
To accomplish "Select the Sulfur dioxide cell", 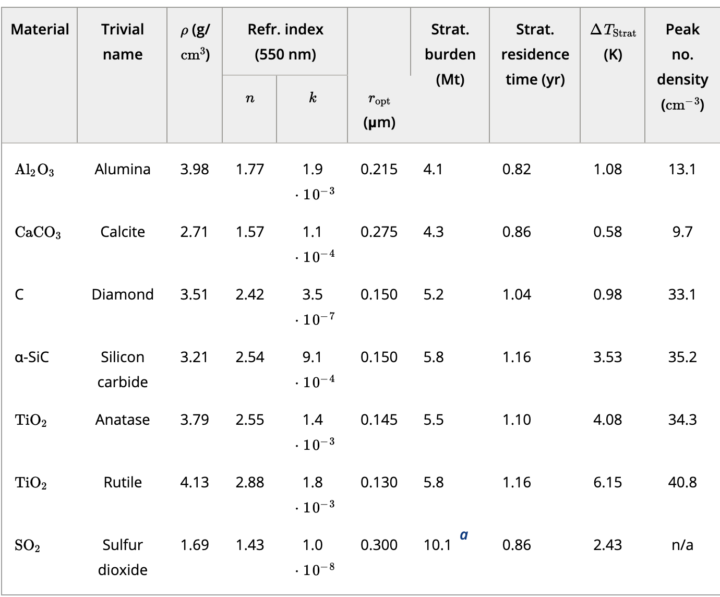I will tap(123, 557).
